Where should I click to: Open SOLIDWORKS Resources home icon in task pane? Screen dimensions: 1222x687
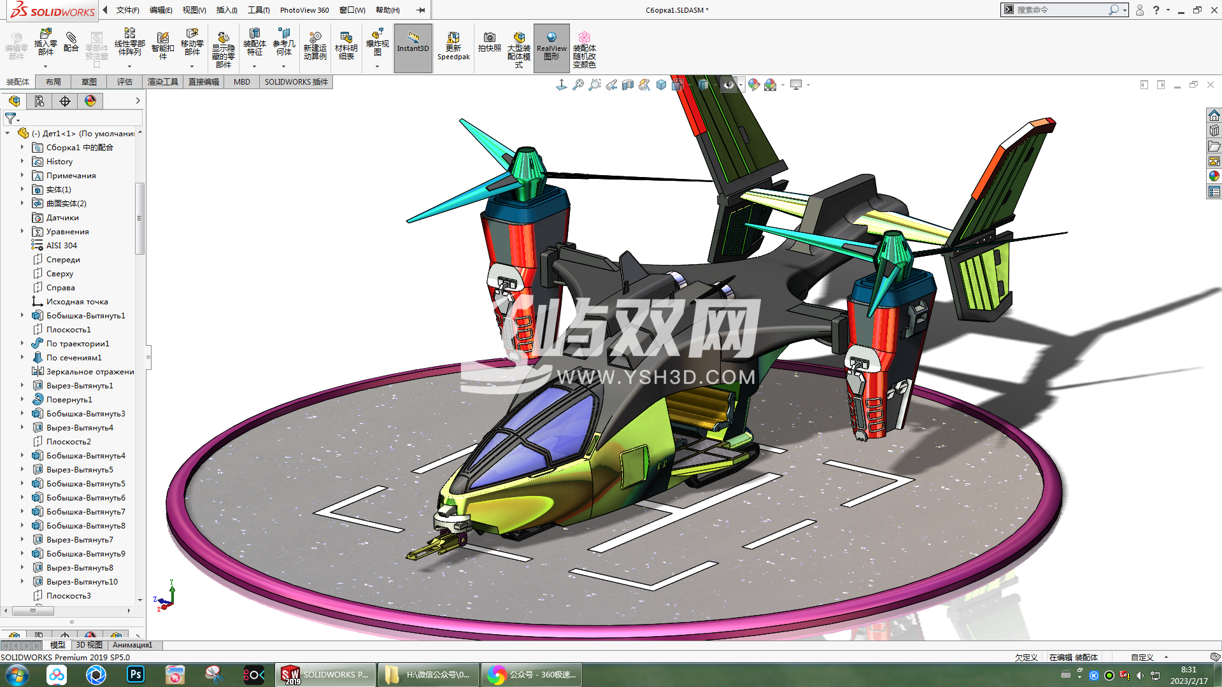pos(1214,115)
